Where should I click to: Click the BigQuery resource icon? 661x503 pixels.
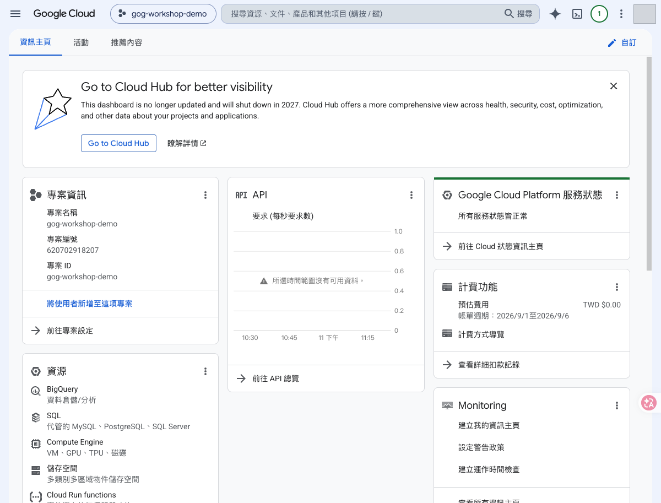click(x=36, y=391)
